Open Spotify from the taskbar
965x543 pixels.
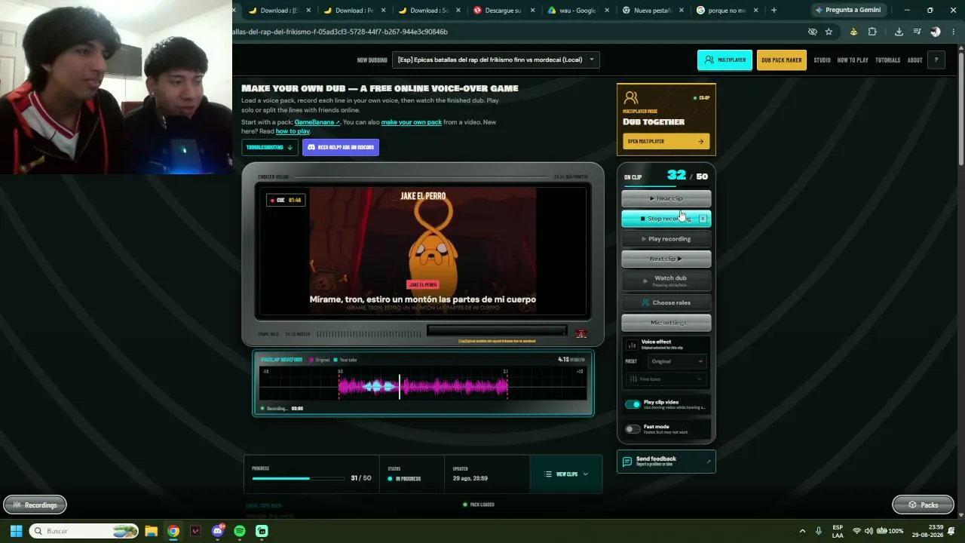pos(240,531)
